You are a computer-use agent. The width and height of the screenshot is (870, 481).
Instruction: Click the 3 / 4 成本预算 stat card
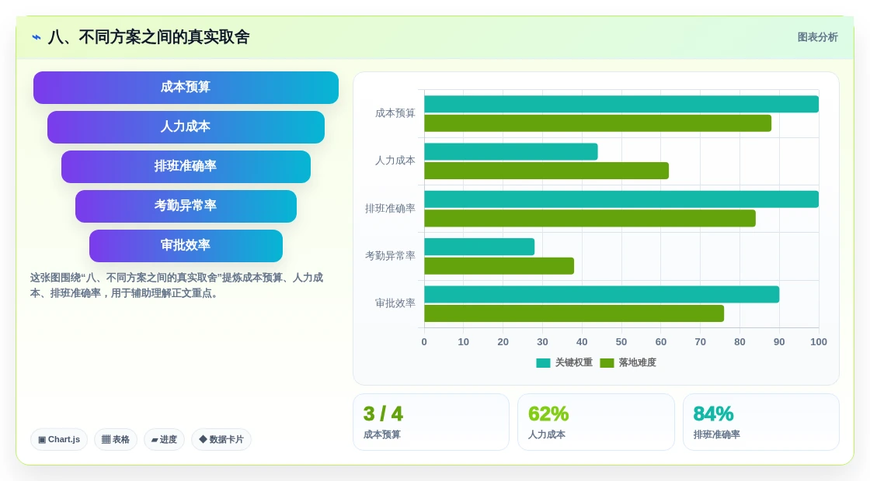coord(431,422)
